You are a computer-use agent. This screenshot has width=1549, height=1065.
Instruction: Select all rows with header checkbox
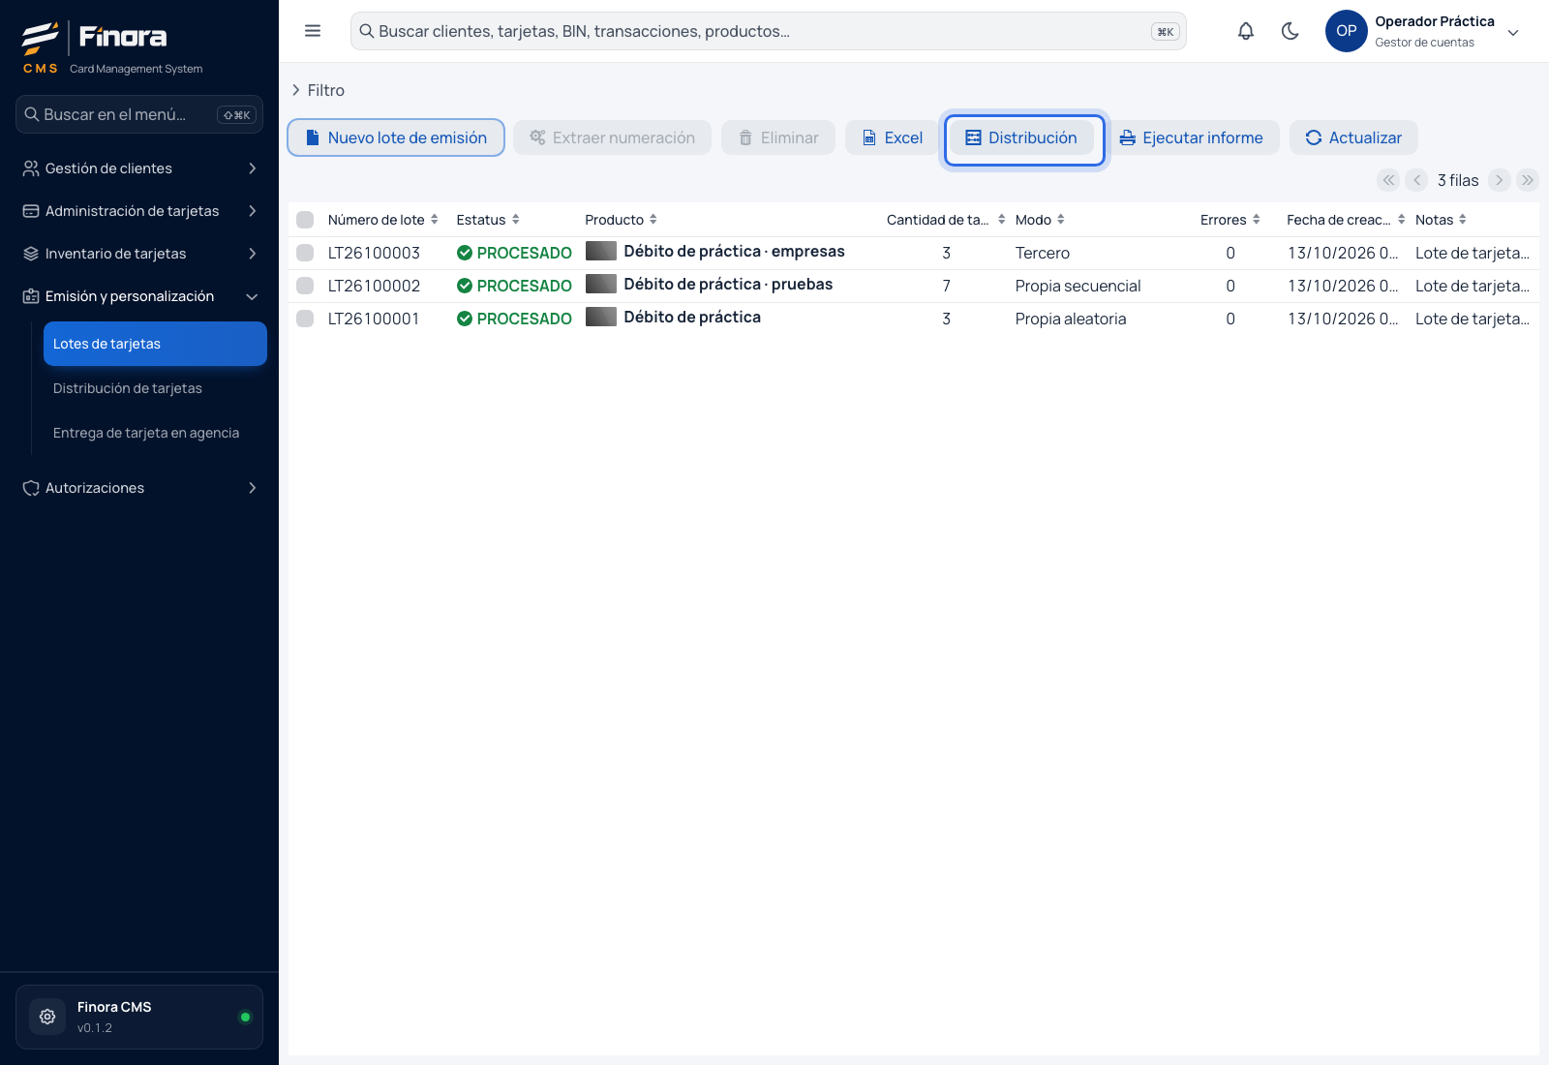click(305, 220)
